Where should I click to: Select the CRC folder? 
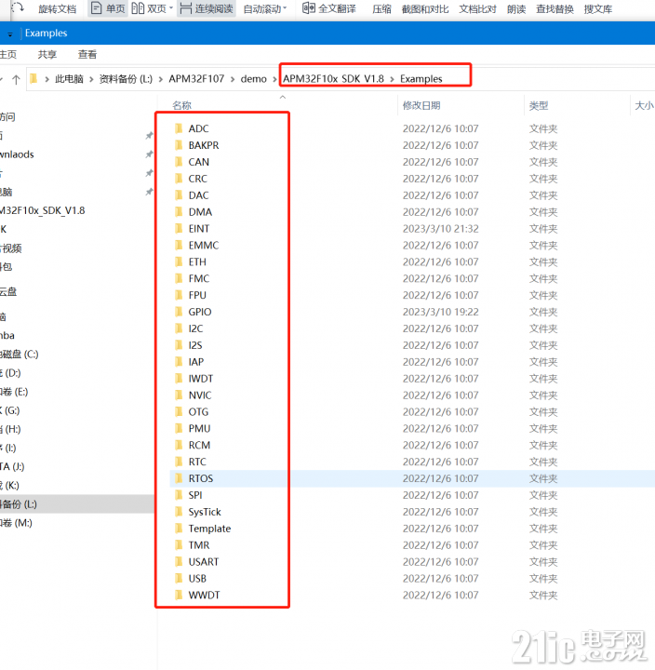[197, 179]
